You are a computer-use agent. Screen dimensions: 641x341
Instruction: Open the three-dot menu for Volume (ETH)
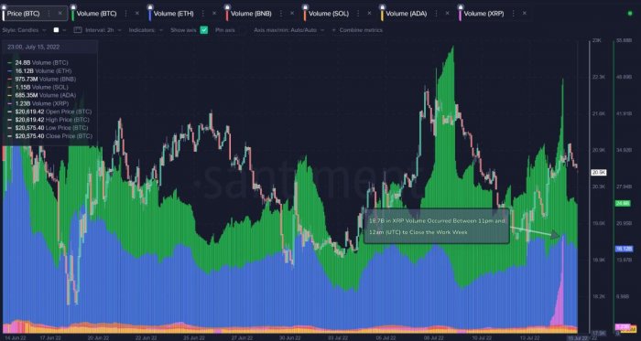[202, 14]
